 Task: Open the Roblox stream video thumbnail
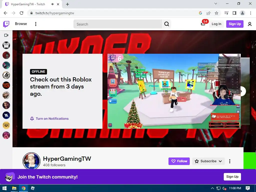point(174,91)
